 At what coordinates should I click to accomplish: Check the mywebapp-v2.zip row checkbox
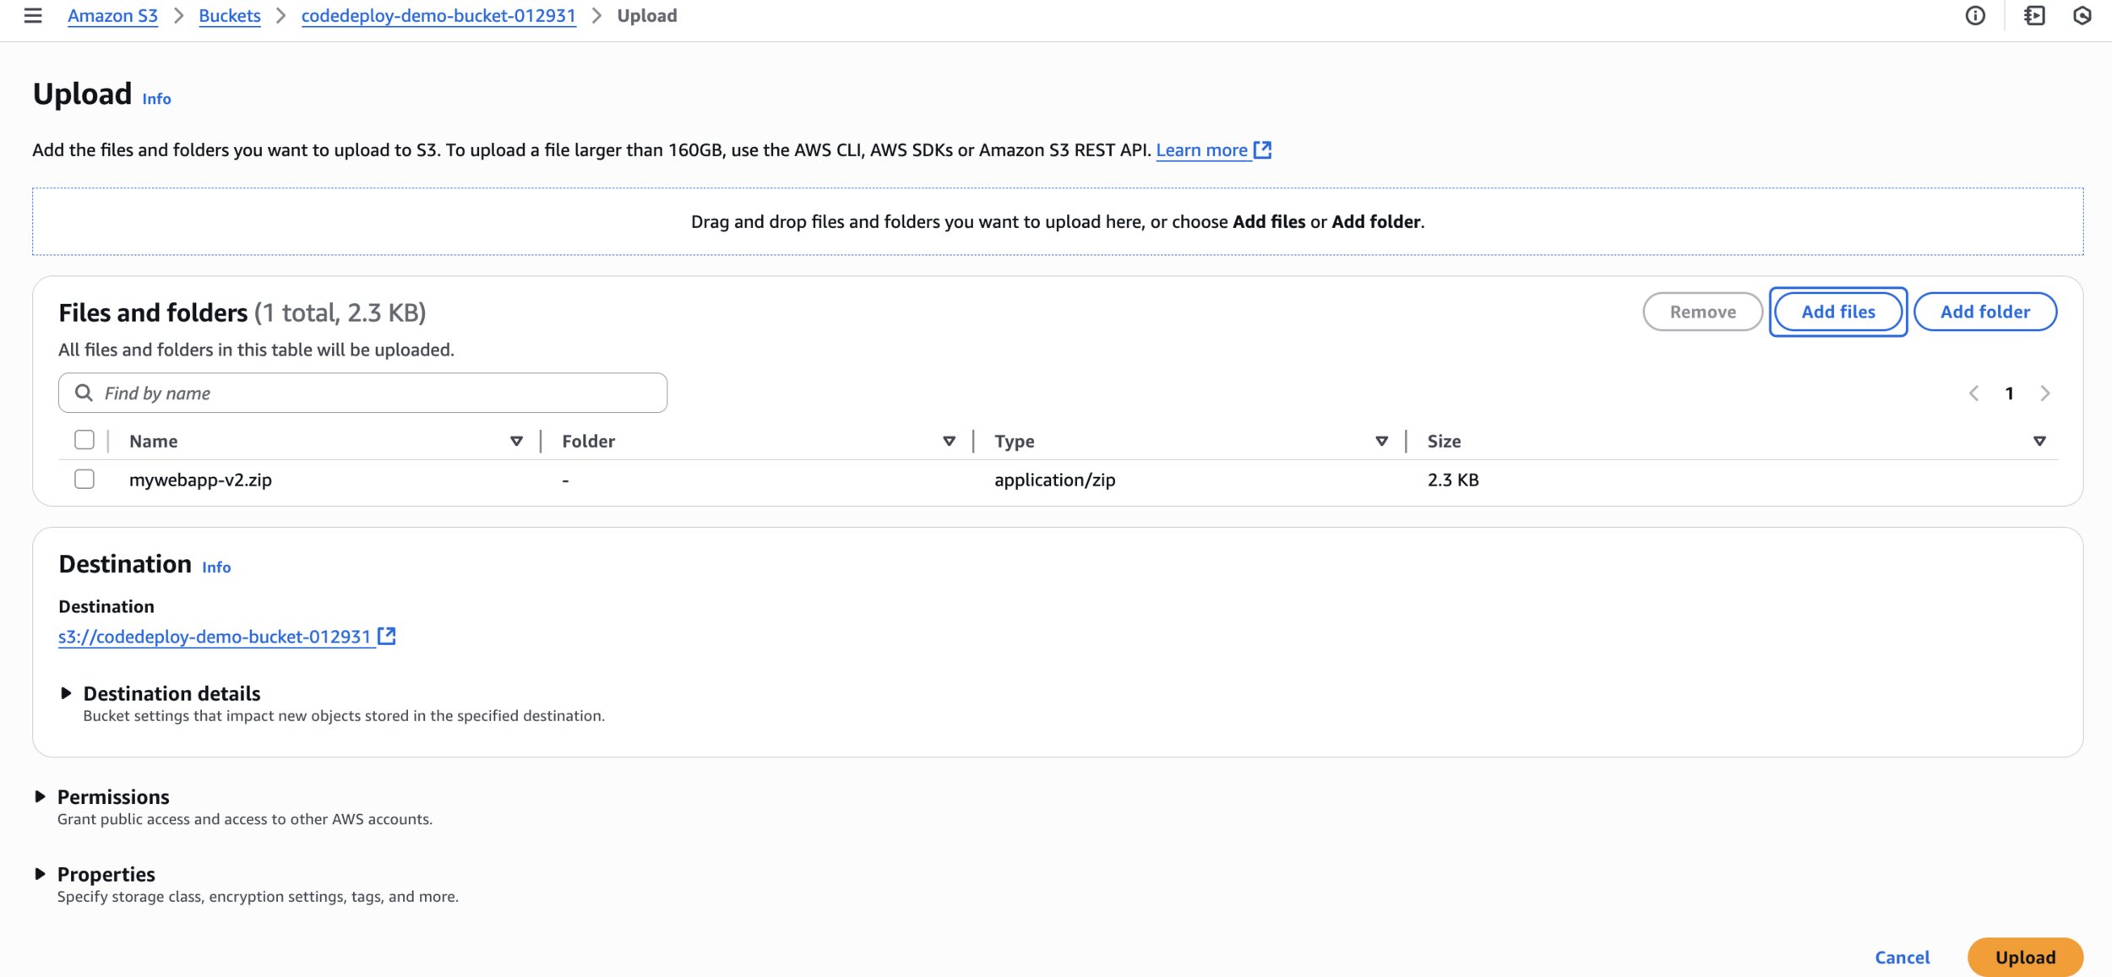tap(84, 479)
